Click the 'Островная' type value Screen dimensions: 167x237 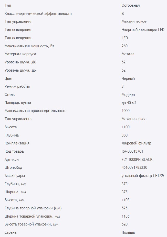click(x=130, y=5)
